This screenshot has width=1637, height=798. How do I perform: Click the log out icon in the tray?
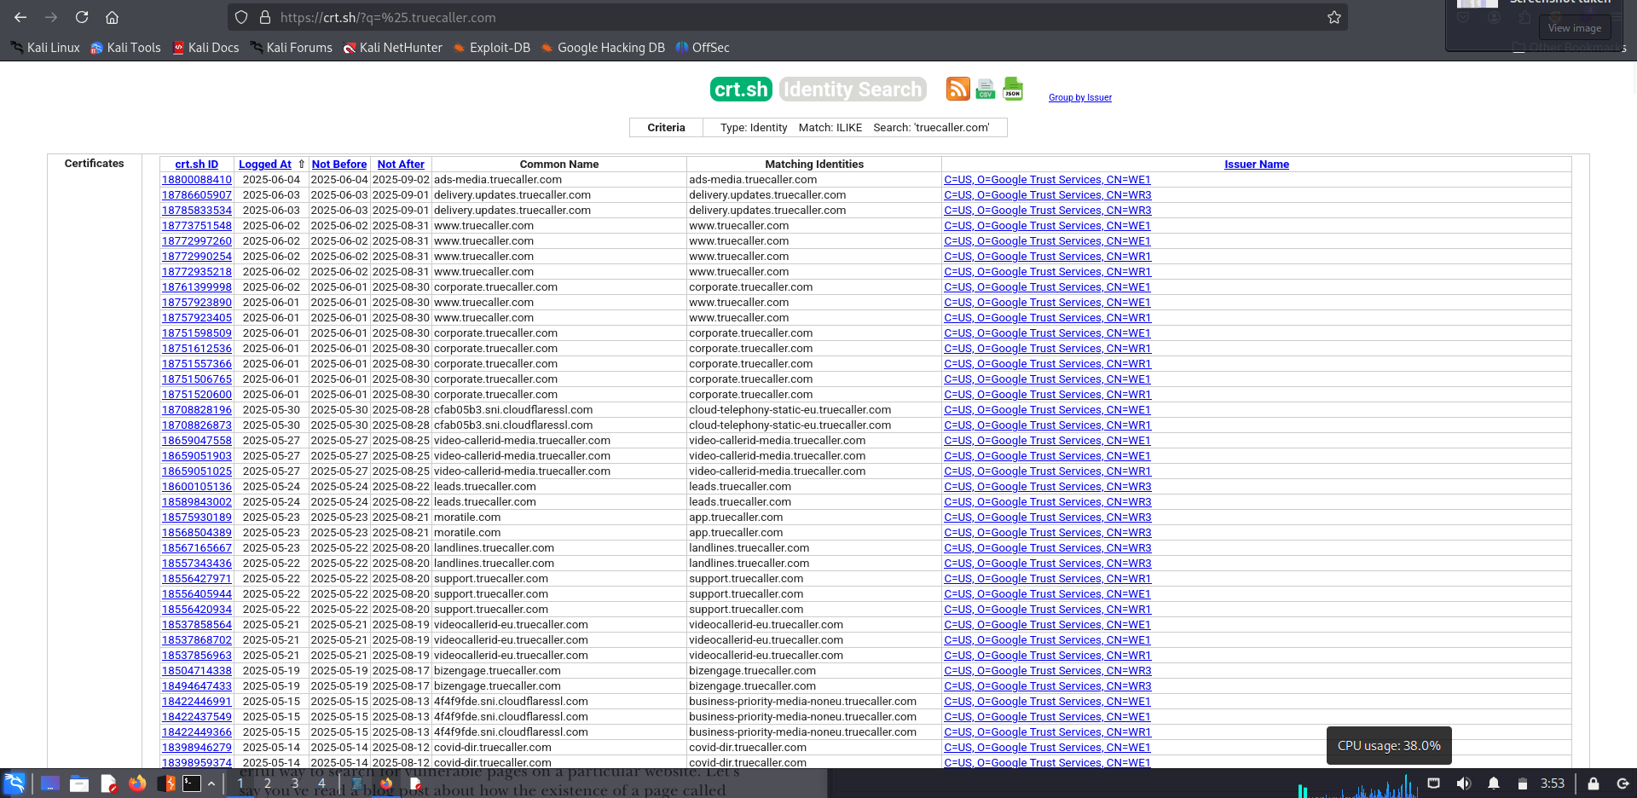[x=1623, y=784]
